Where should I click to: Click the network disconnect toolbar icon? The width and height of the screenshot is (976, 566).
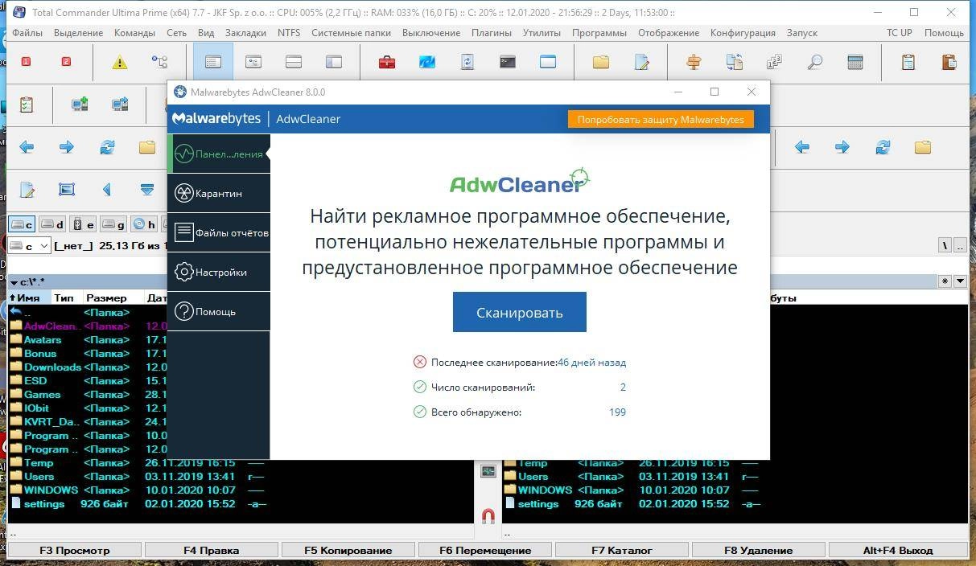point(120,105)
